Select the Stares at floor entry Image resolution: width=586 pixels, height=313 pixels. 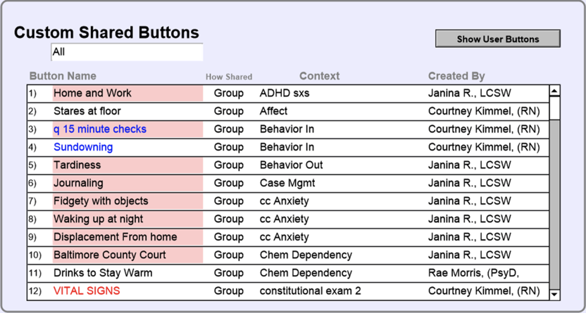pos(87,111)
